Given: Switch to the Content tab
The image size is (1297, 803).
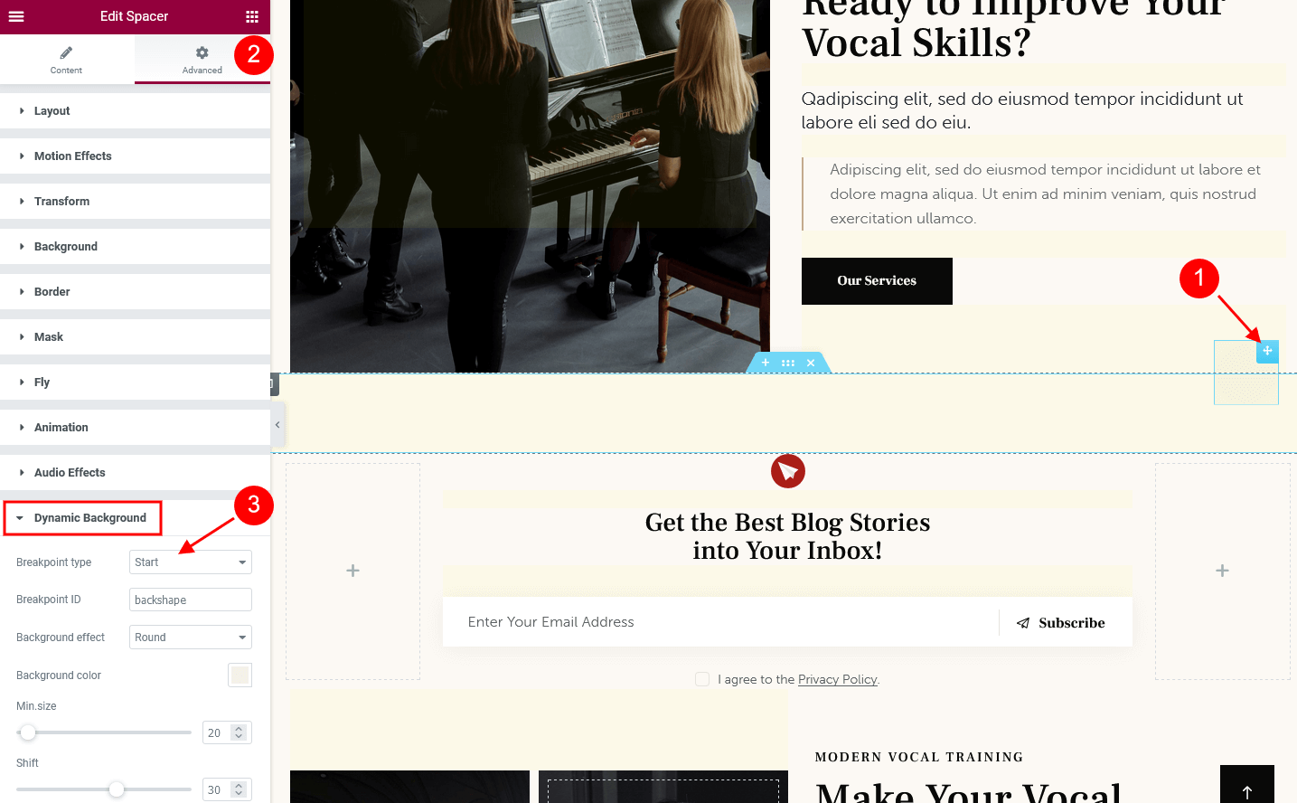Looking at the screenshot, I should pos(66,60).
